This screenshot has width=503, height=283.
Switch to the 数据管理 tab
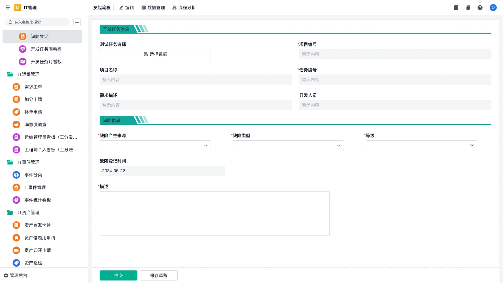(x=153, y=8)
